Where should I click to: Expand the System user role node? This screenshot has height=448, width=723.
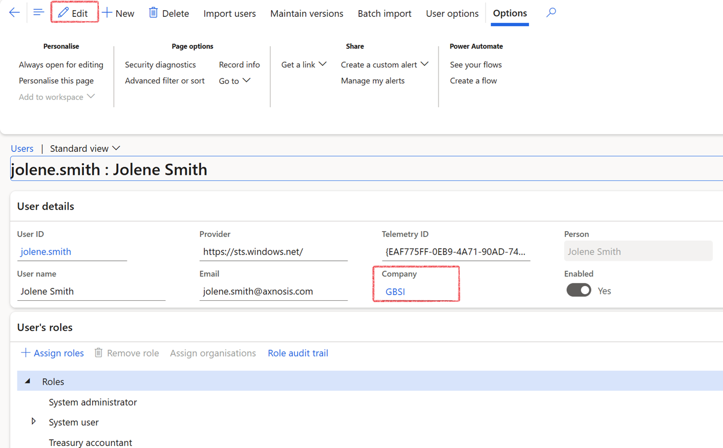34,421
